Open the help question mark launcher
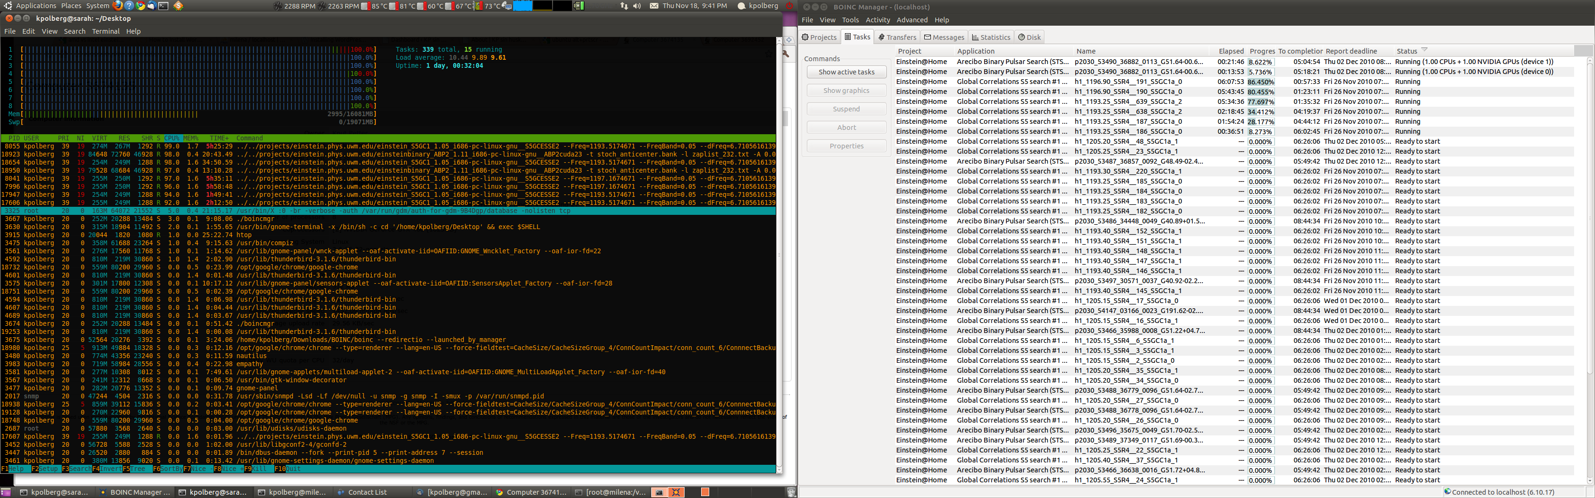The width and height of the screenshot is (1595, 498). click(x=129, y=6)
